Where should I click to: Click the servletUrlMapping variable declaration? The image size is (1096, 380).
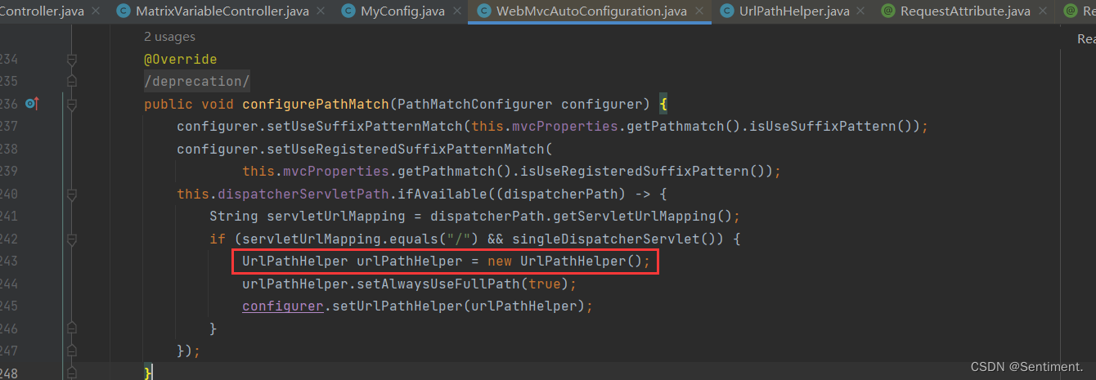(x=335, y=217)
